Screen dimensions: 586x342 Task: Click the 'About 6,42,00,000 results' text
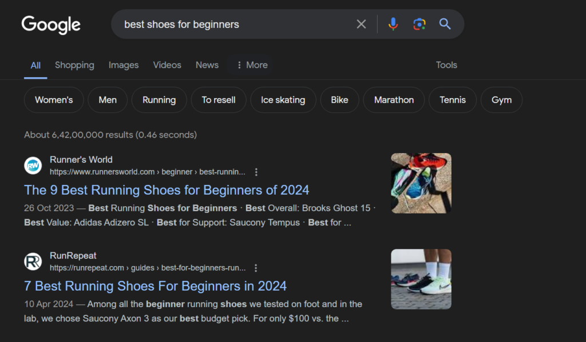pyautogui.click(x=110, y=135)
